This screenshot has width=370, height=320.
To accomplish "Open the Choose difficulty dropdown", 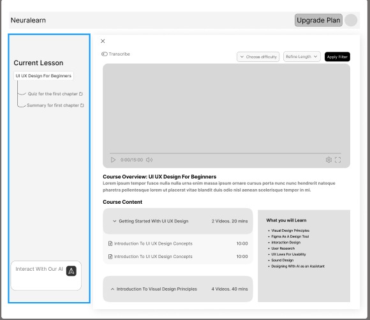I will click(x=258, y=57).
